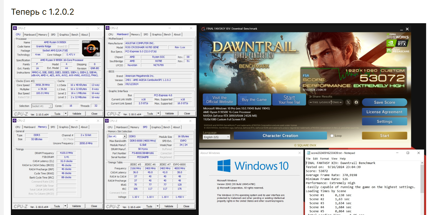Image resolution: width=427 pixels, height=215 pixels.
Task: Click Close button in CPU-Z Memory window
Action: point(94,206)
